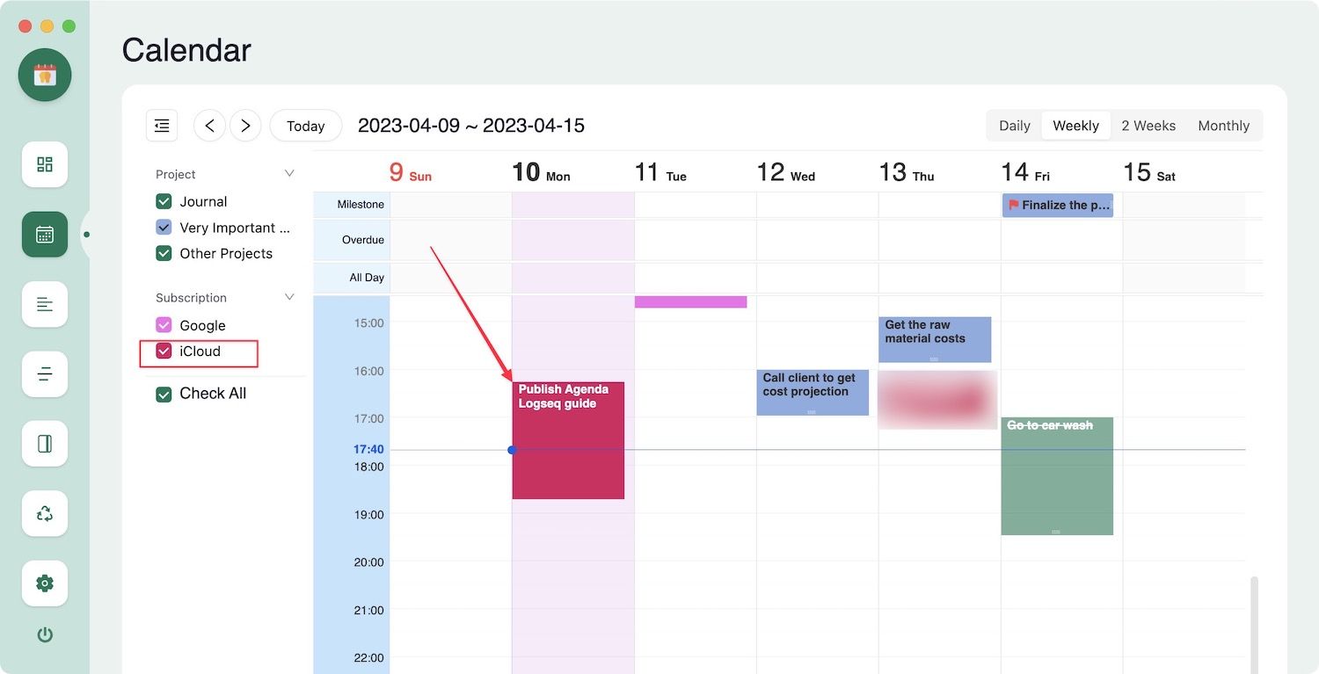The width and height of the screenshot is (1319, 674).
Task: Go to the previous week arrow
Action: coord(209,126)
